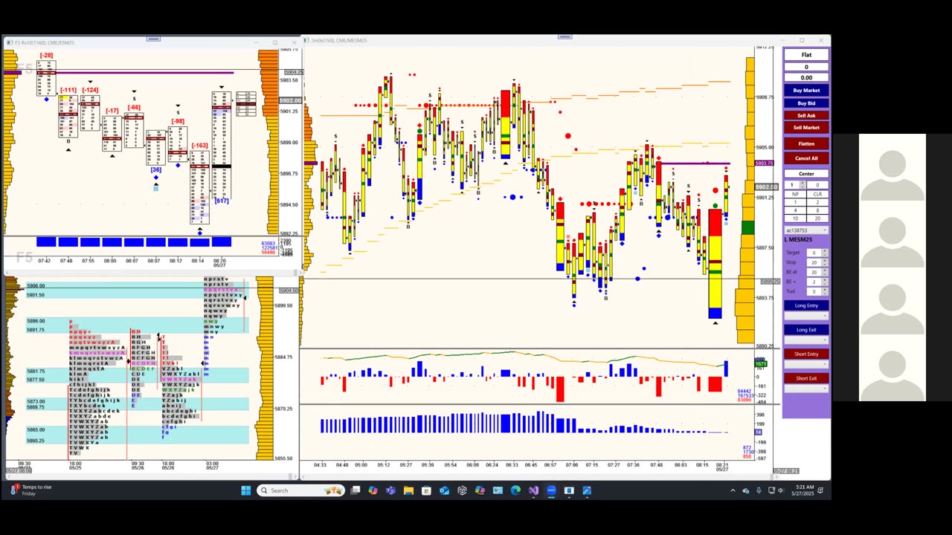Click the Flat position status box
Screen dimensions: 952x535
tap(806, 55)
